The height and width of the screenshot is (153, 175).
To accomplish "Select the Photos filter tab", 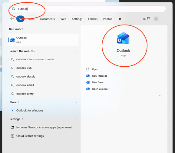I will coord(107,19).
